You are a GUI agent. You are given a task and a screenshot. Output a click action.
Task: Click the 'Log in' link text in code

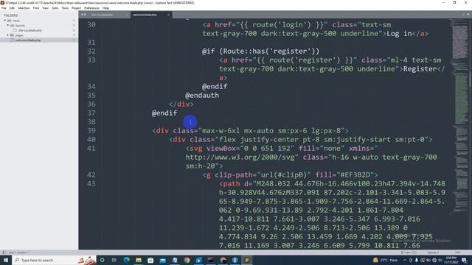click(x=399, y=34)
